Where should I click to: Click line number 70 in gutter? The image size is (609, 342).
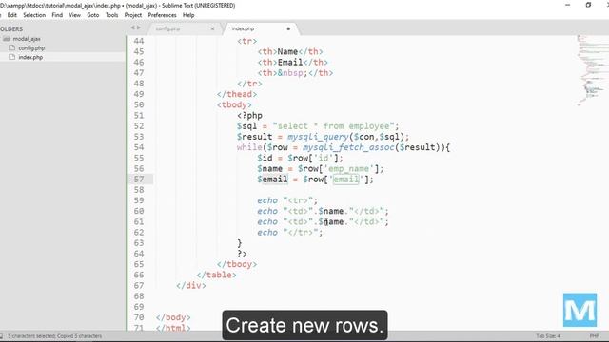[x=139, y=317]
